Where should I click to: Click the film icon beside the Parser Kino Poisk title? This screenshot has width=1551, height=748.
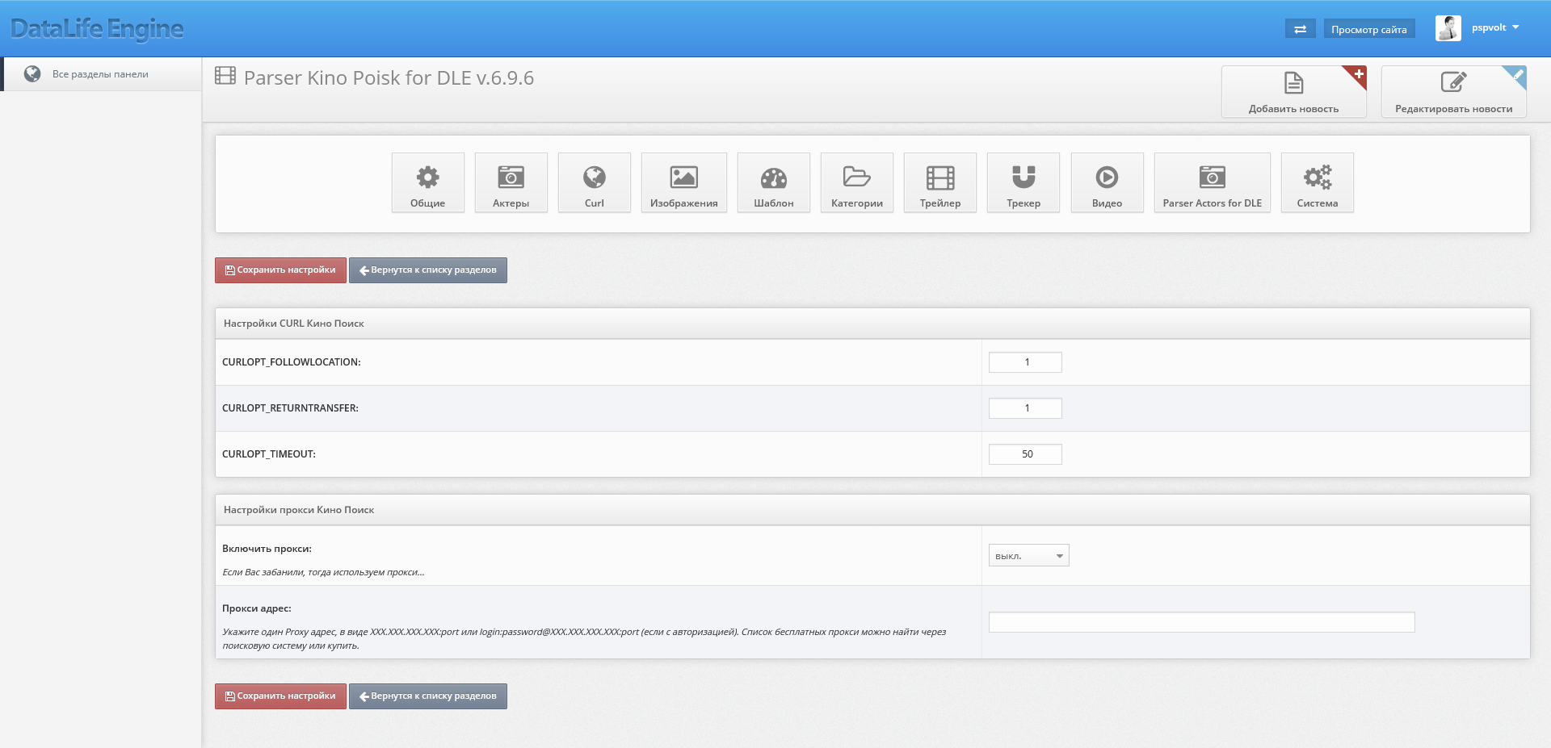tap(225, 76)
